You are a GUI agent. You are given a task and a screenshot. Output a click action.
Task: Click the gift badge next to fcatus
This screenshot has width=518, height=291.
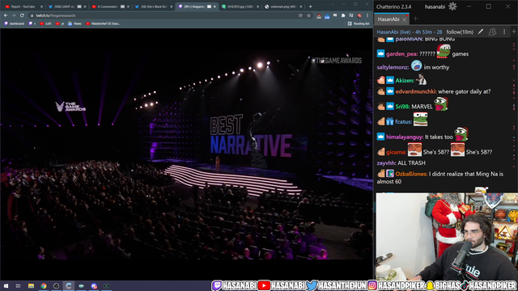click(x=390, y=121)
